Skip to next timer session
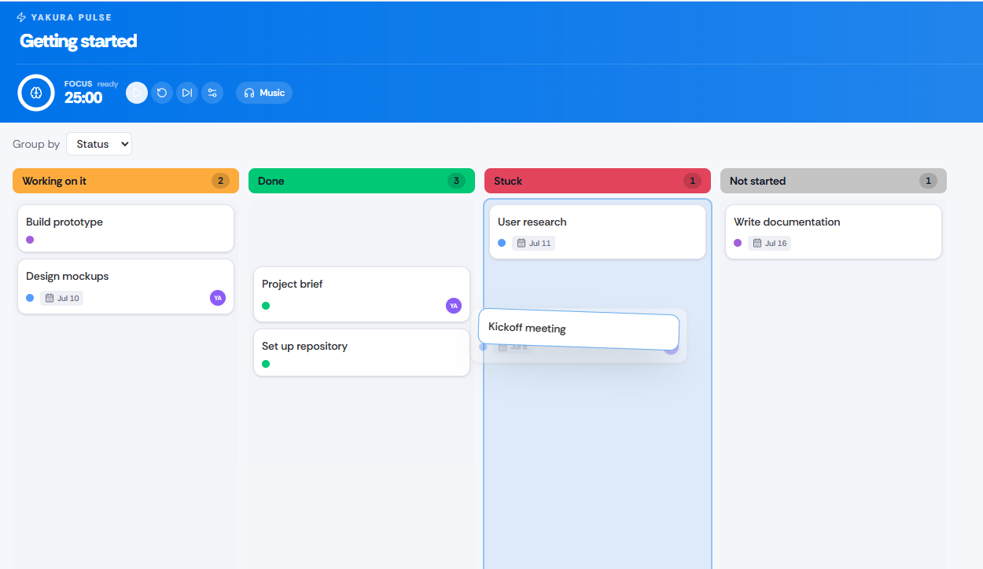Image resolution: width=983 pixels, height=569 pixels. [x=187, y=93]
